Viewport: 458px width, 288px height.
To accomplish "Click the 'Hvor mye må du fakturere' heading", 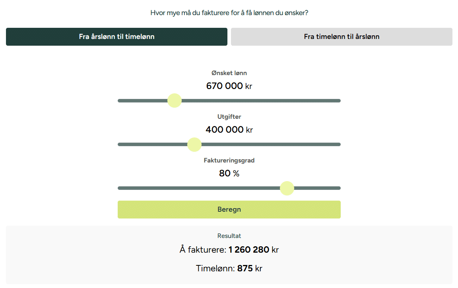I will [x=229, y=13].
